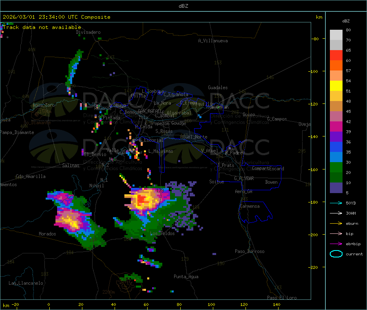Select the slate-purple 5–10 dBZ swatch
The image size is (367, 310).
point(336,188)
